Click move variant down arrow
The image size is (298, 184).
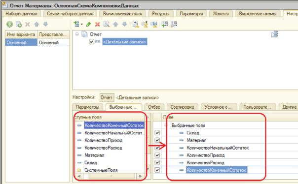pos(45,24)
